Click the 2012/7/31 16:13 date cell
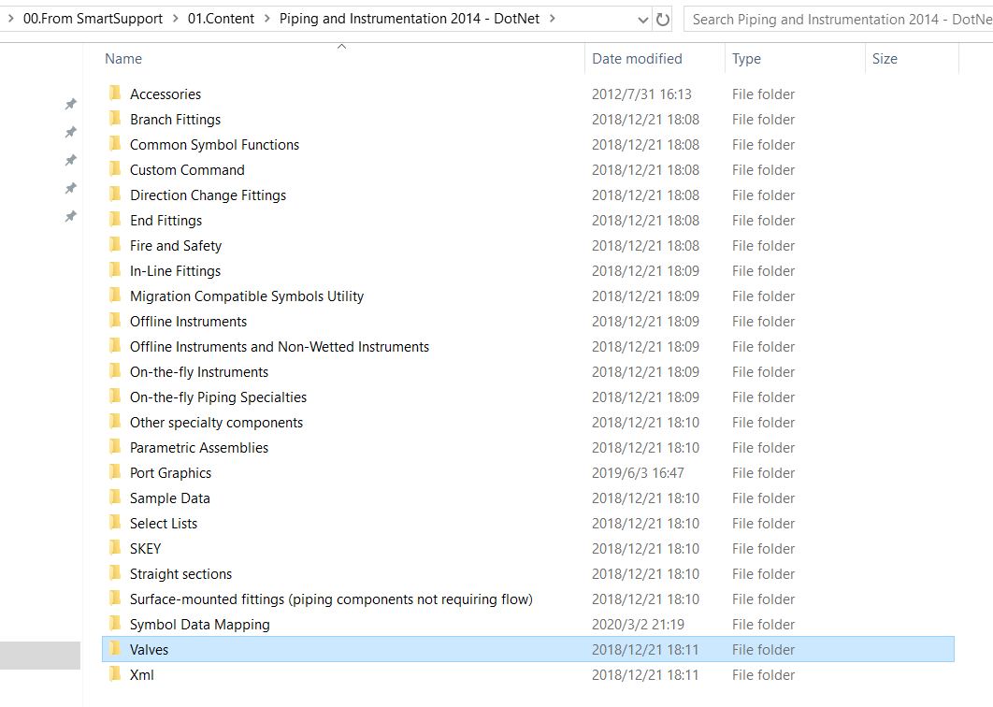Image resolution: width=993 pixels, height=707 pixels. 641,94
